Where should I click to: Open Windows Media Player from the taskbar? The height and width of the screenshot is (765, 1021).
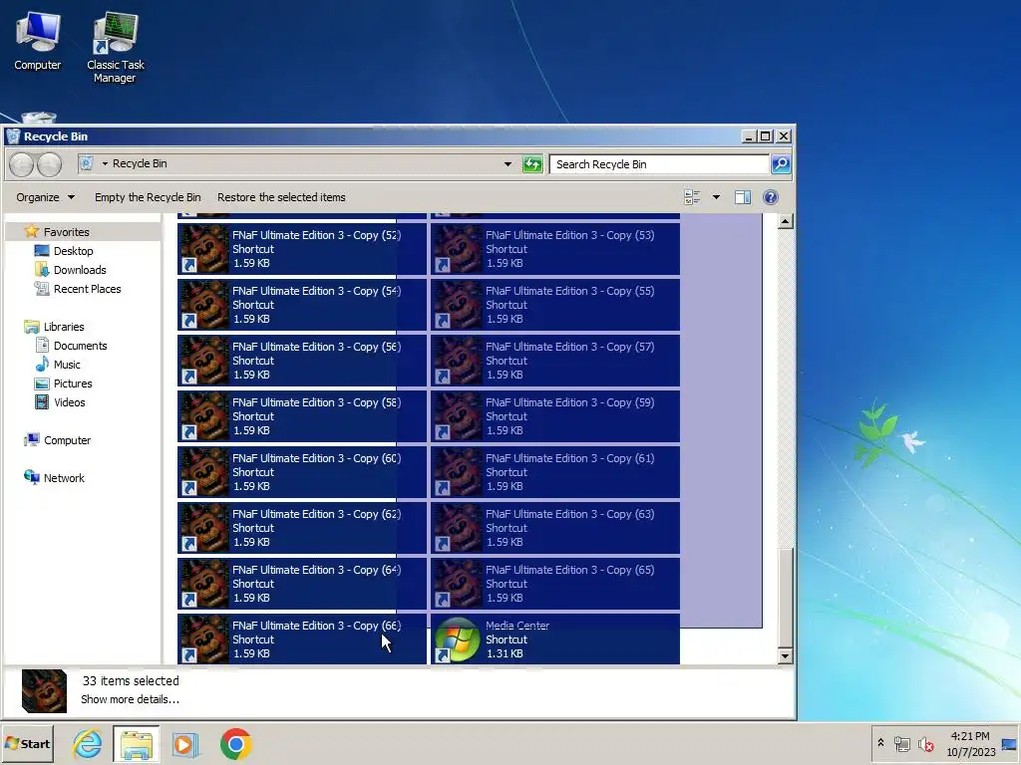[184, 744]
